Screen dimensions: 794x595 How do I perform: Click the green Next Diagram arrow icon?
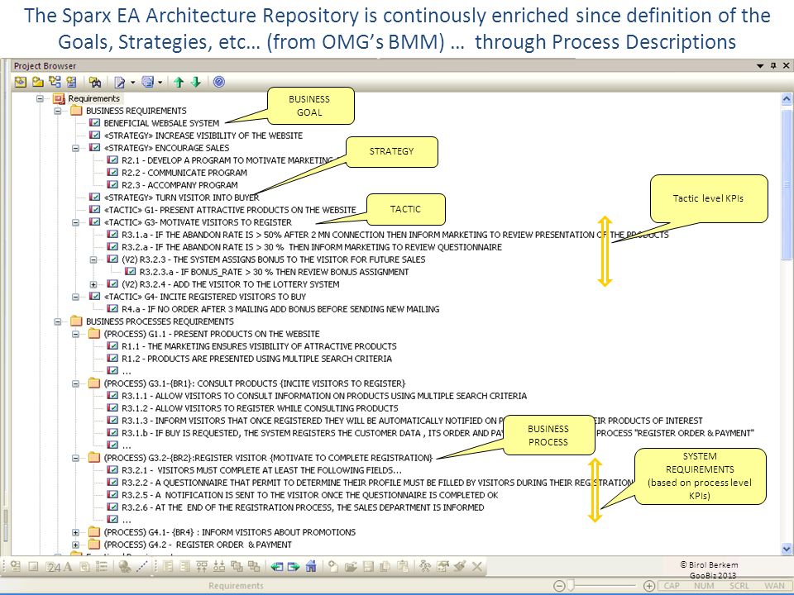pos(294,567)
